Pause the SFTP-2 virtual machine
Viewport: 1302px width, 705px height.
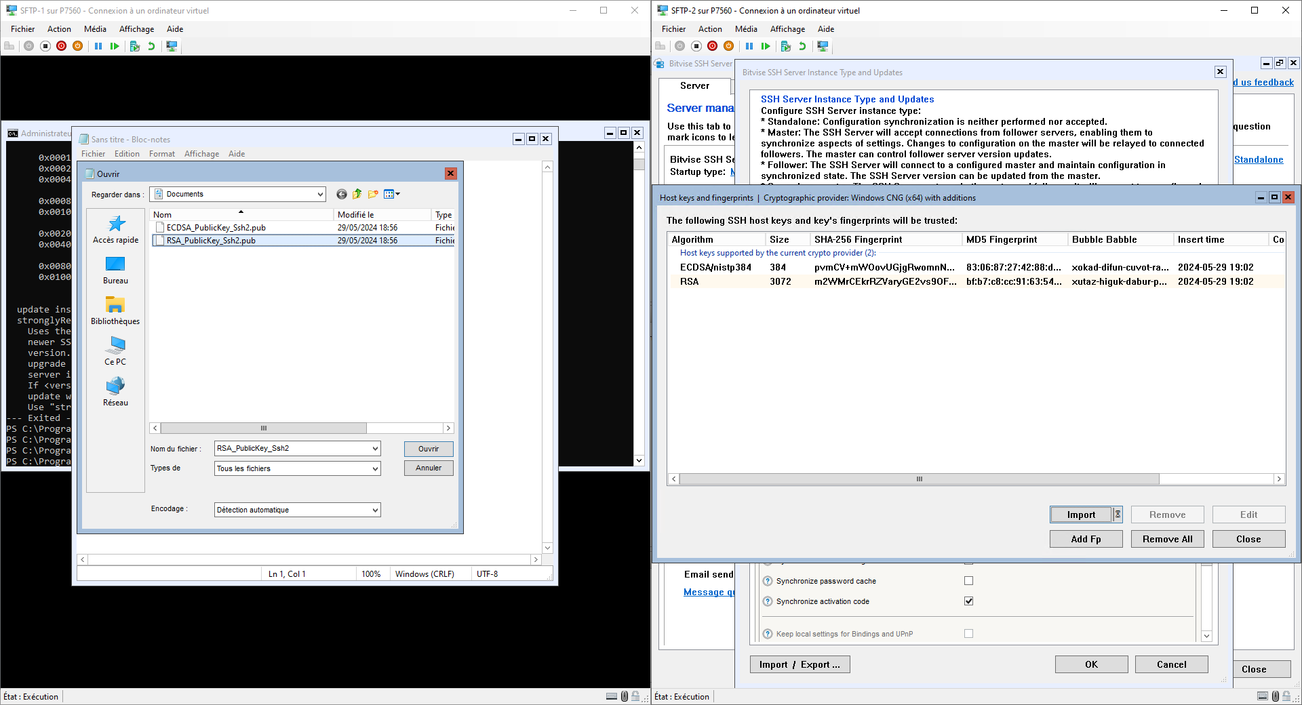click(749, 46)
